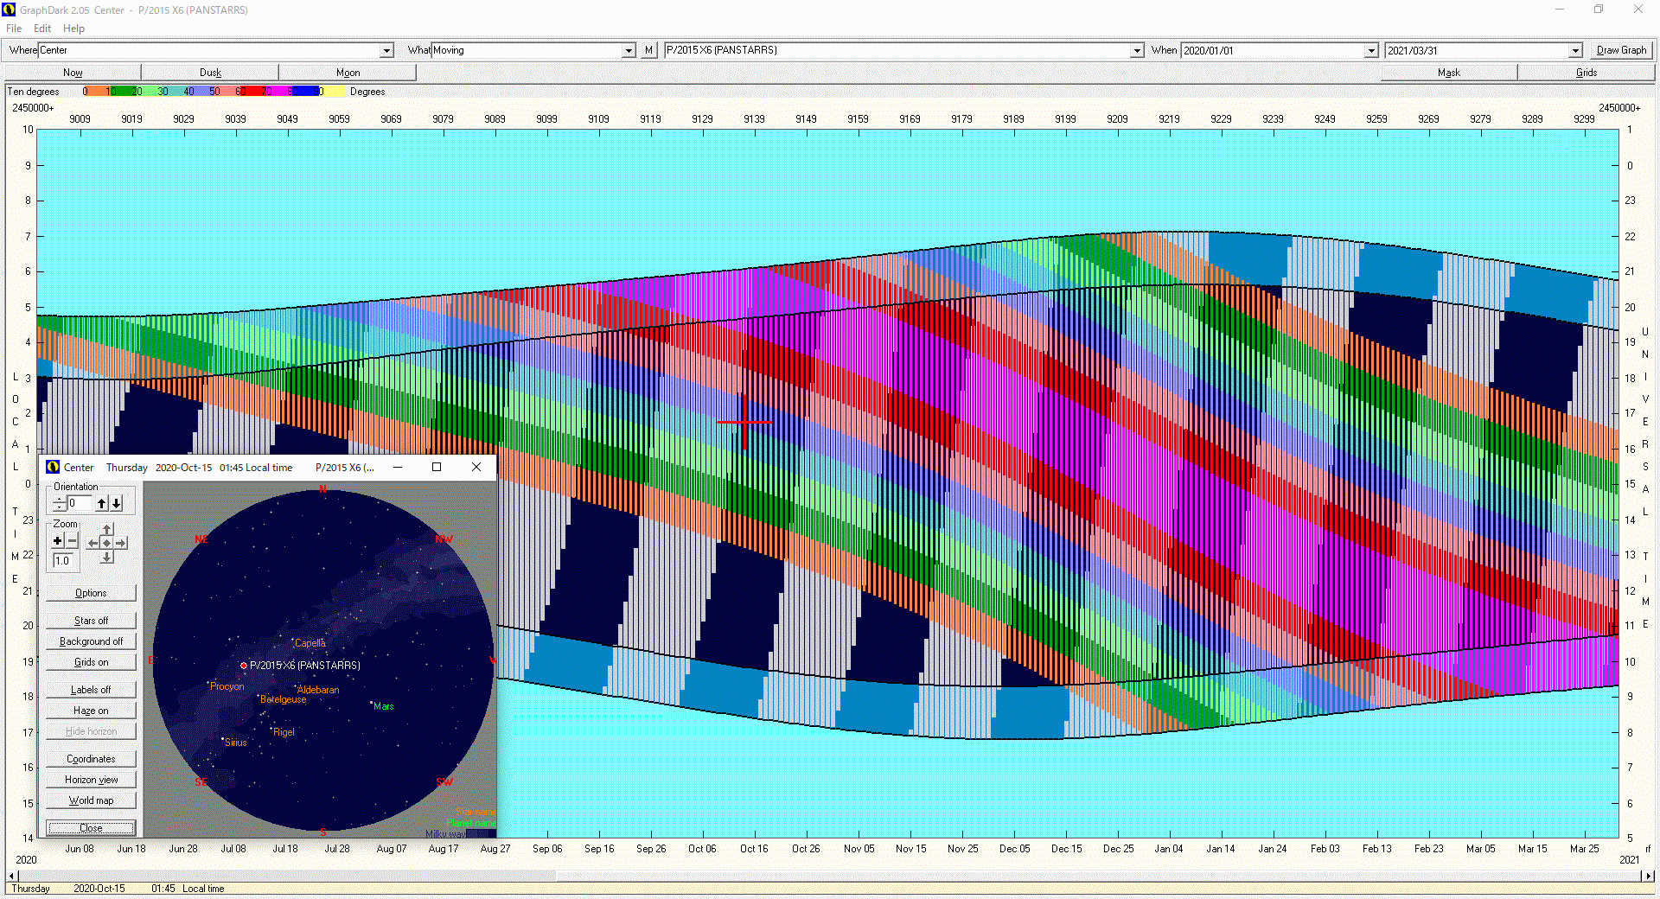The image size is (1660, 899).
Task: Decrease orientation with bold down arrow
Action: 117,503
